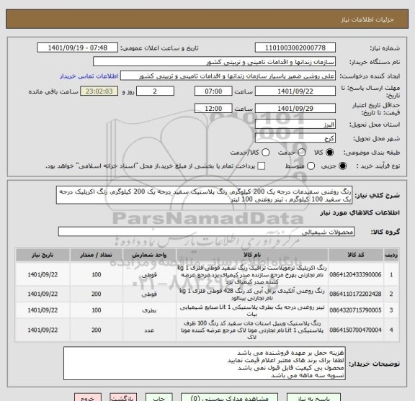Click the تاریخ نیاز column header
This screenshot has width=415, height=401.
pos(43,255)
